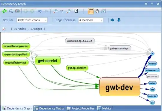This screenshot has height=111, width=162.
Task: Zoom in with the magnifier plus icon
Action: pos(55,11)
